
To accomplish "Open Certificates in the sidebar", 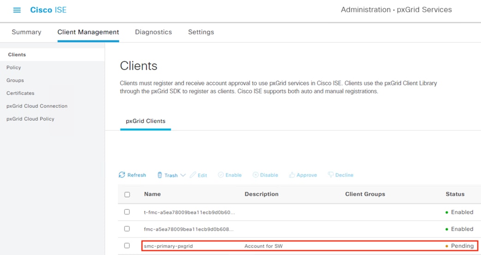I will click(20, 93).
